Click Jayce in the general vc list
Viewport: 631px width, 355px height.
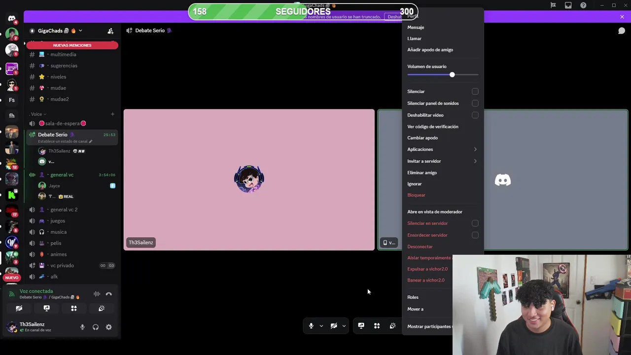[54, 186]
